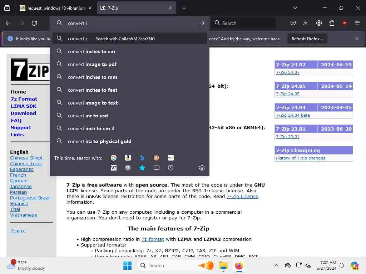Search bookmarks with the star icon
The height and width of the screenshot is (274, 366).
pyautogui.click(x=142, y=168)
